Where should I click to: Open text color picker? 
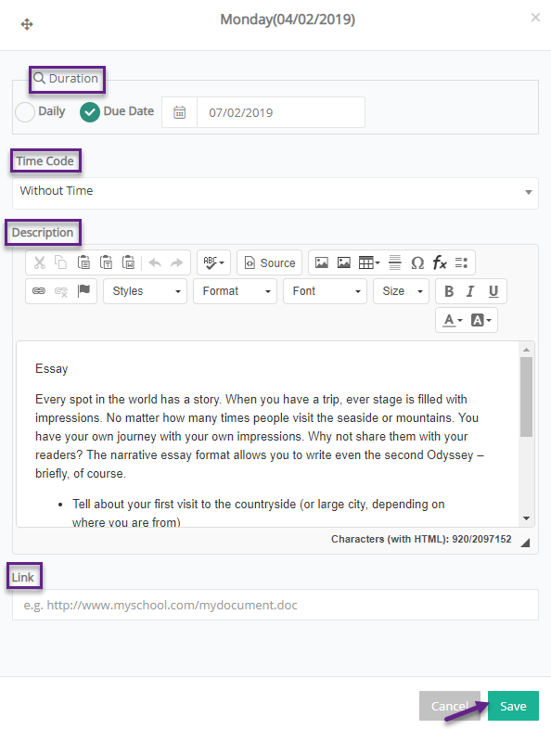click(x=453, y=320)
